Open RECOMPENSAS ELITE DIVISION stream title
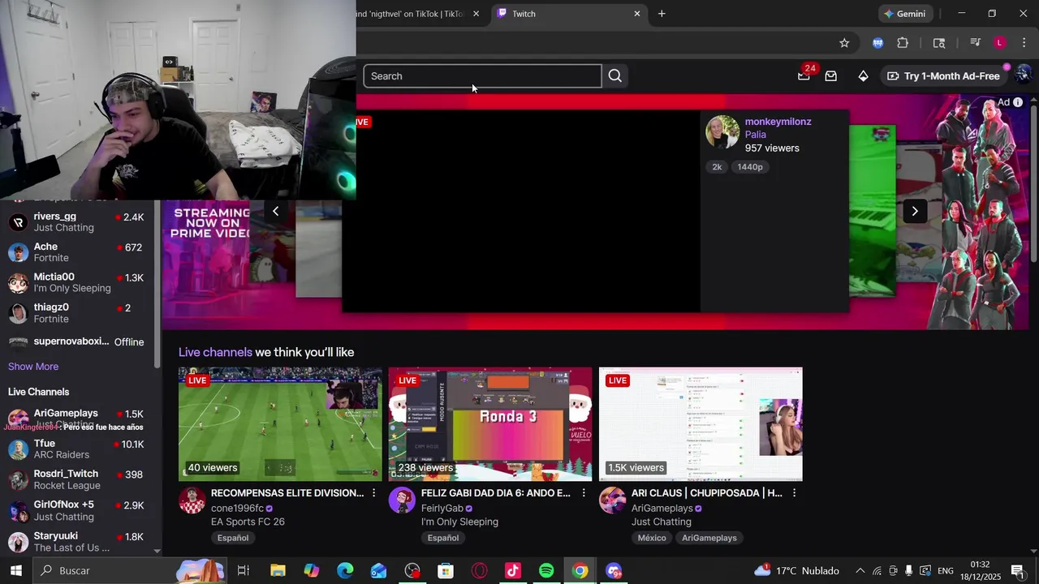Viewport: 1039px width, 584px height. click(287, 493)
